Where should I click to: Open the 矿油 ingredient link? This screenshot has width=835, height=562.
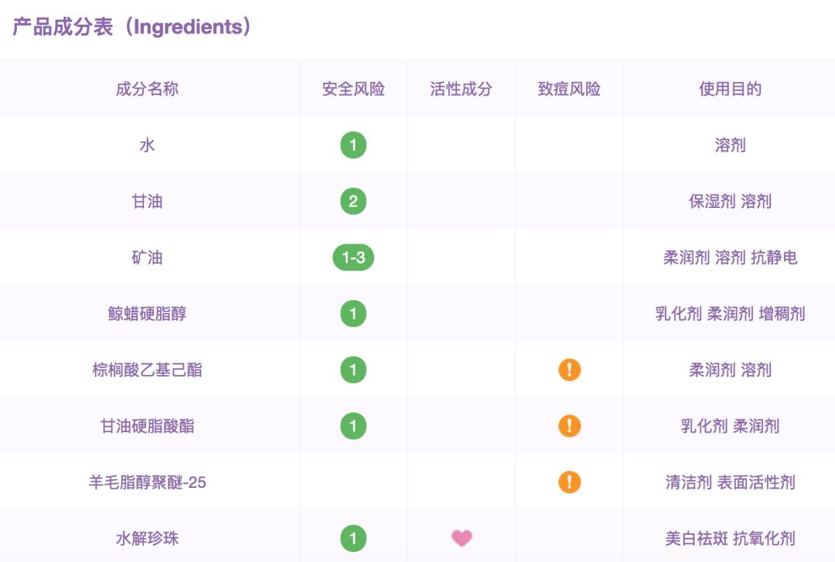147,257
